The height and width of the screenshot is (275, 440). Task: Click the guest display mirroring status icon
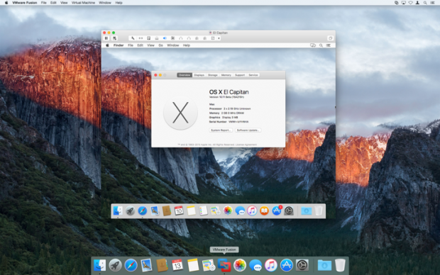pos(313,45)
